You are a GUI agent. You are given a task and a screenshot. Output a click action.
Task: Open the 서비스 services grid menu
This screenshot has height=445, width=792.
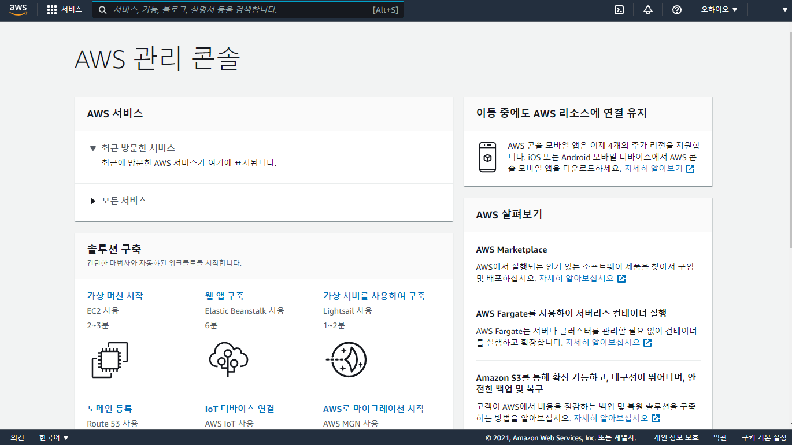pos(64,10)
